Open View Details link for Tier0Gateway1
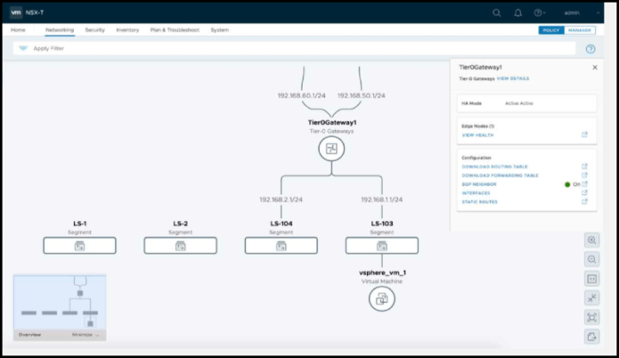Image resolution: width=619 pixels, height=358 pixels. 512,78
